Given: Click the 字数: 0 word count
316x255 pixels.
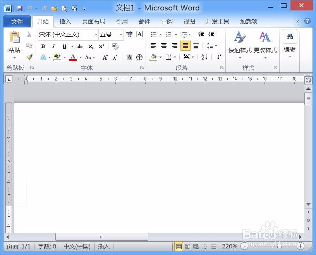Looking at the screenshot, I should pos(47,246).
